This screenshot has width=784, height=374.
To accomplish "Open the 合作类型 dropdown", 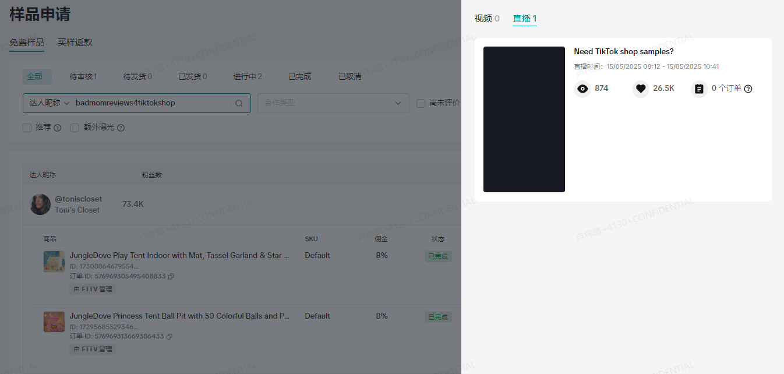I will pos(333,103).
